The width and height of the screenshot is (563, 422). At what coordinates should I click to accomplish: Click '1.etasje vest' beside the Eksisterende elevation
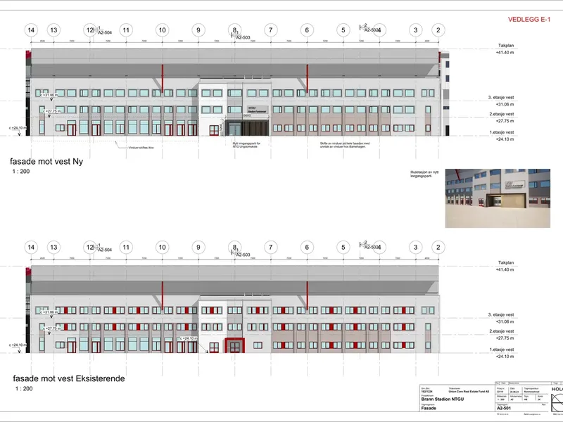pyautogui.click(x=502, y=350)
